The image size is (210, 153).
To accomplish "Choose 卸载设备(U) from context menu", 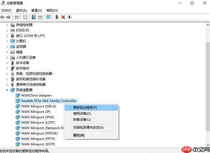I will coord(91,119).
